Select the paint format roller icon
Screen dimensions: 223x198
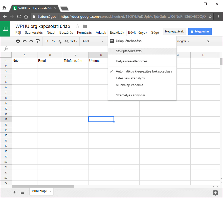pos(38,41)
